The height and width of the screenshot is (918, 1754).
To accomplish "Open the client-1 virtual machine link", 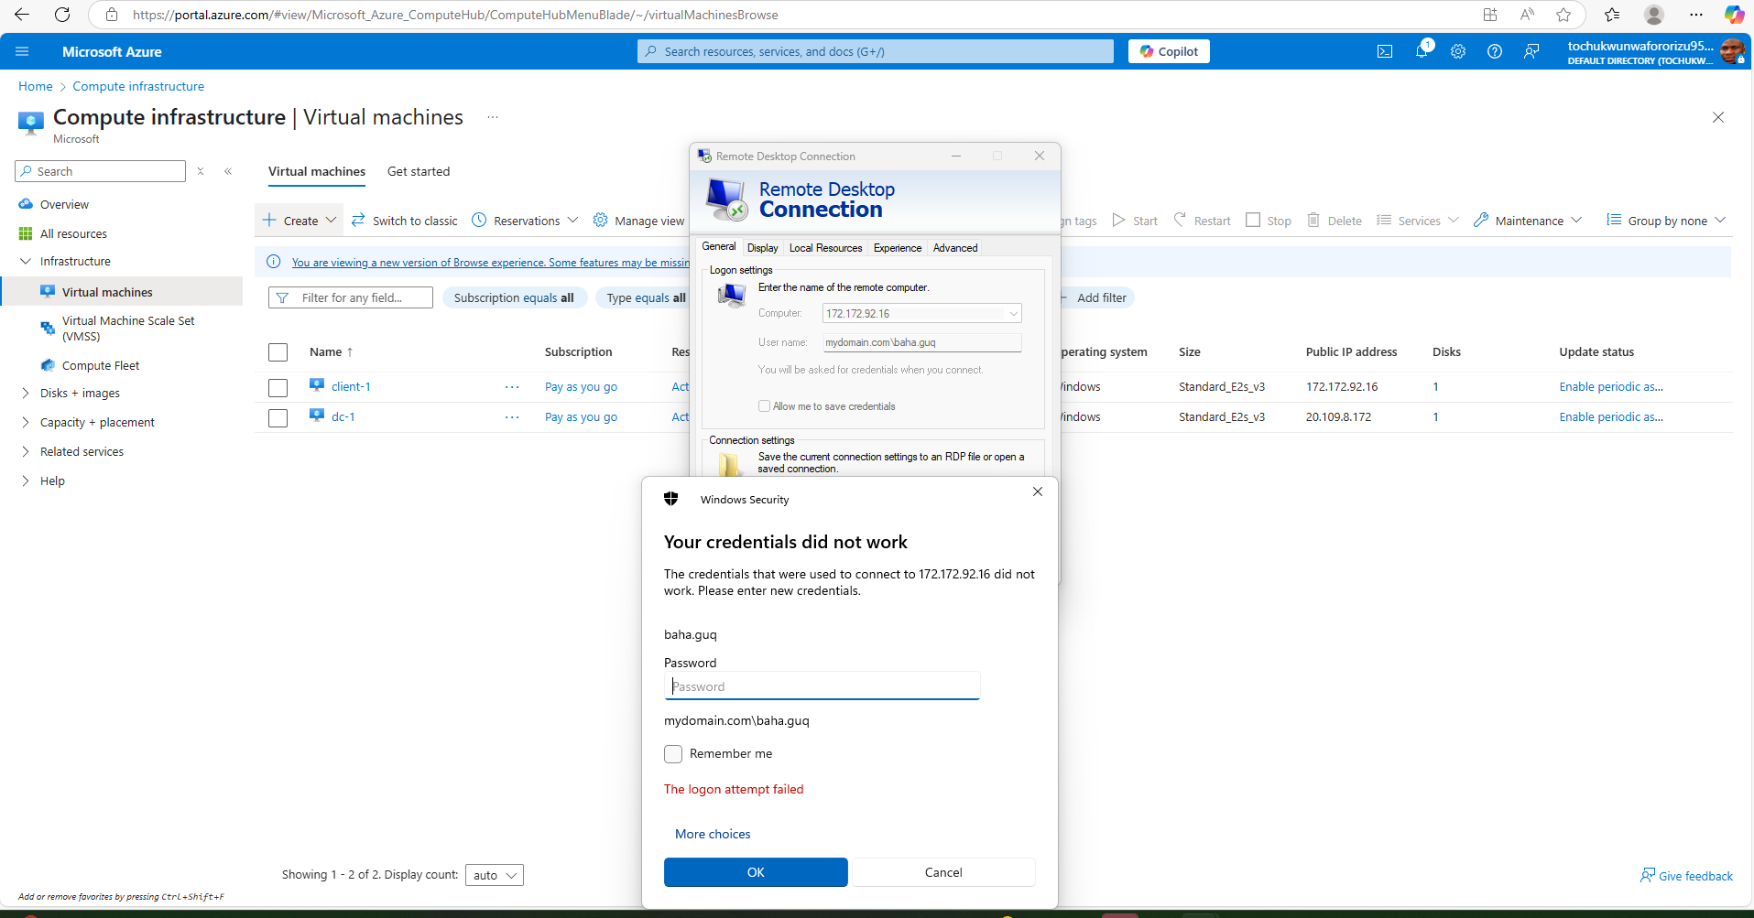I will coord(351,387).
